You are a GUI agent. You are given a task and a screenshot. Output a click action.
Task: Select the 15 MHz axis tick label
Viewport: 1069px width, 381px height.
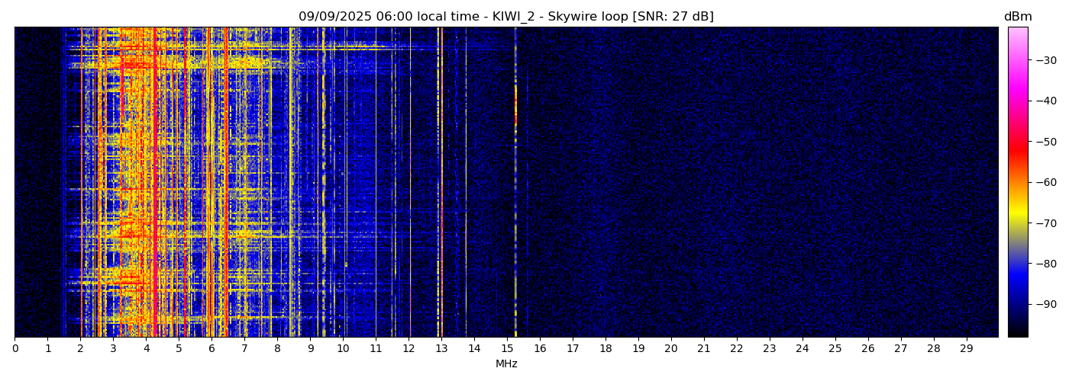tap(507, 348)
